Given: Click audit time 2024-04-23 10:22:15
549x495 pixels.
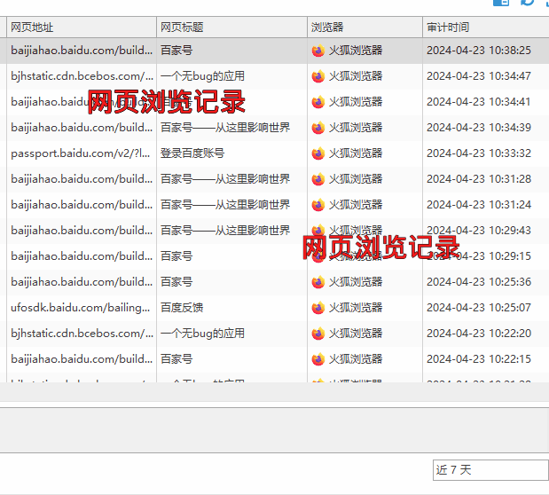Looking at the screenshot, I should 479,359.
